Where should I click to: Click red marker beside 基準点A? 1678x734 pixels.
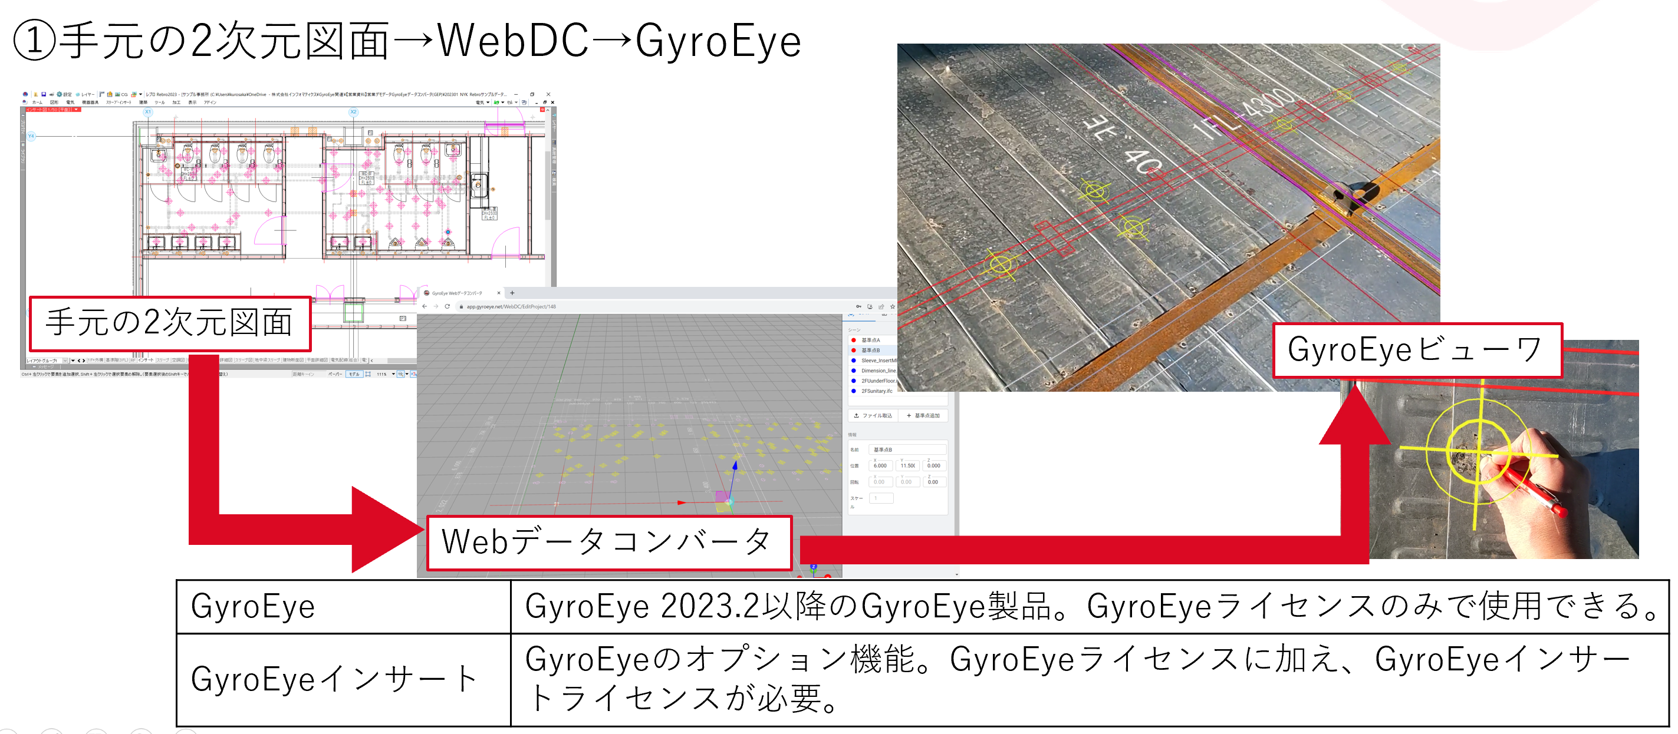[x=853, y=340]
